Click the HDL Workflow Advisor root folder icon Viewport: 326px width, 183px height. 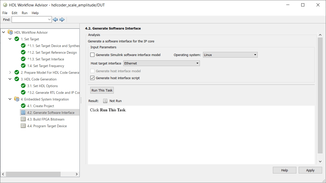coord(10,32)
